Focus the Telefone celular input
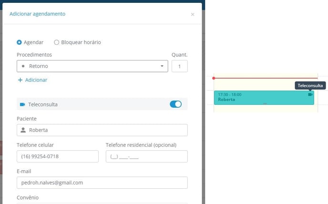The image size is (328, 204). tap(57, 156)
